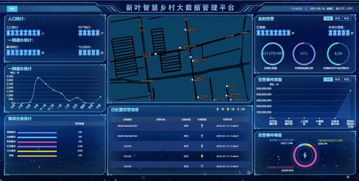Click the 十一月 data point on line chart

point(46,84)
